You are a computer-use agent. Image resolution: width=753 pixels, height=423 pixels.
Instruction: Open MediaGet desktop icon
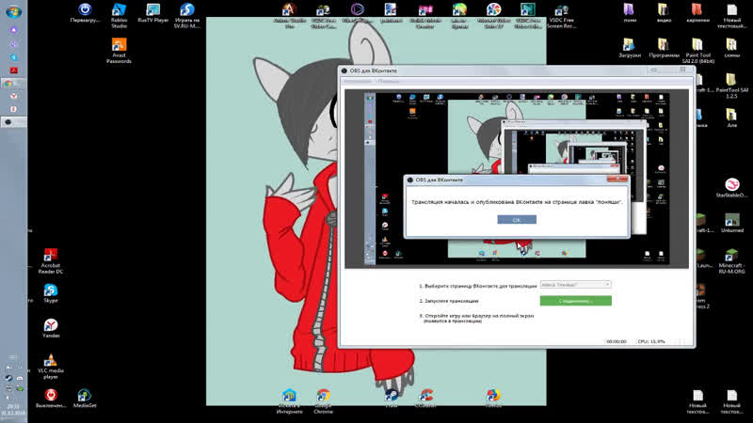point(85,398)
